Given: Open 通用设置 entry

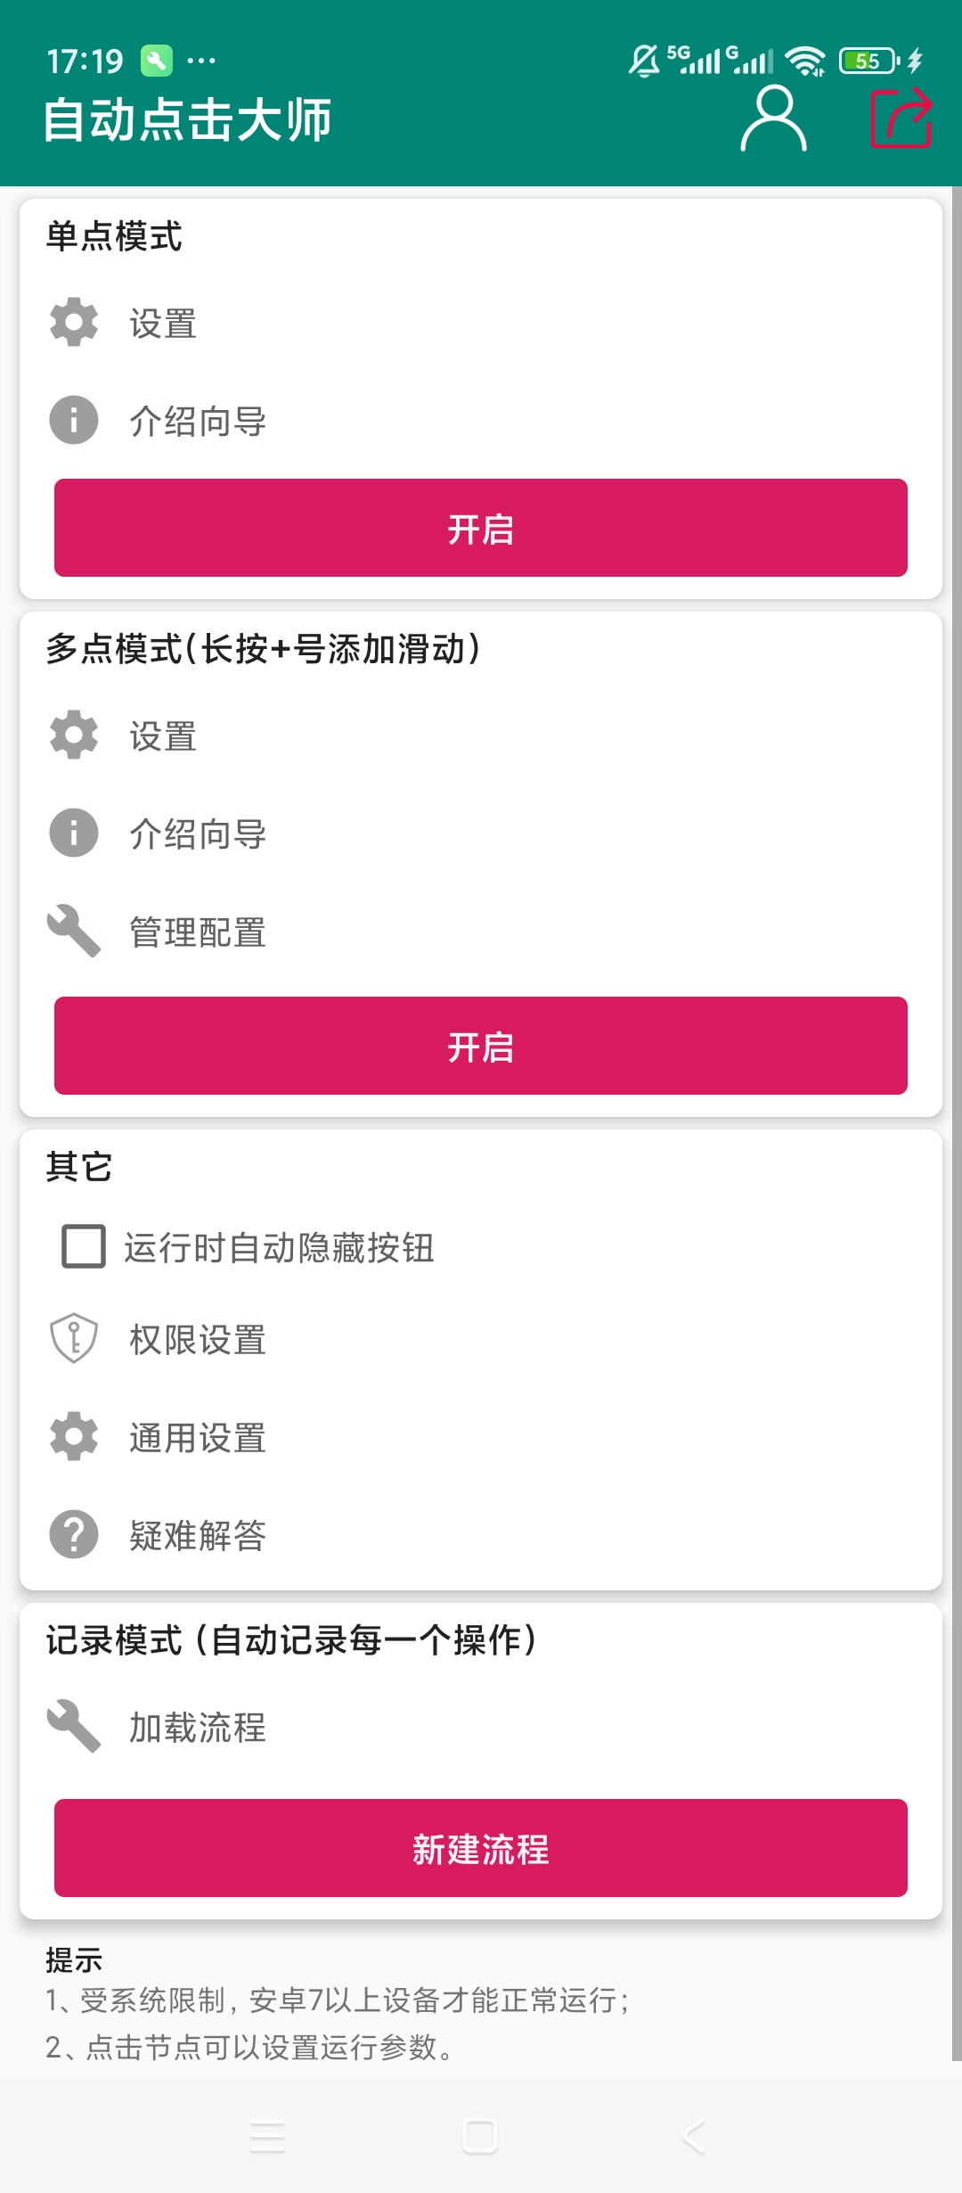Looking at the screenshot, I should [481, 1437].
